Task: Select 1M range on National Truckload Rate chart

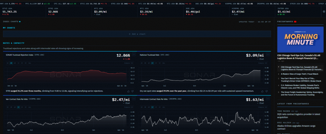Action: (141, 63)
